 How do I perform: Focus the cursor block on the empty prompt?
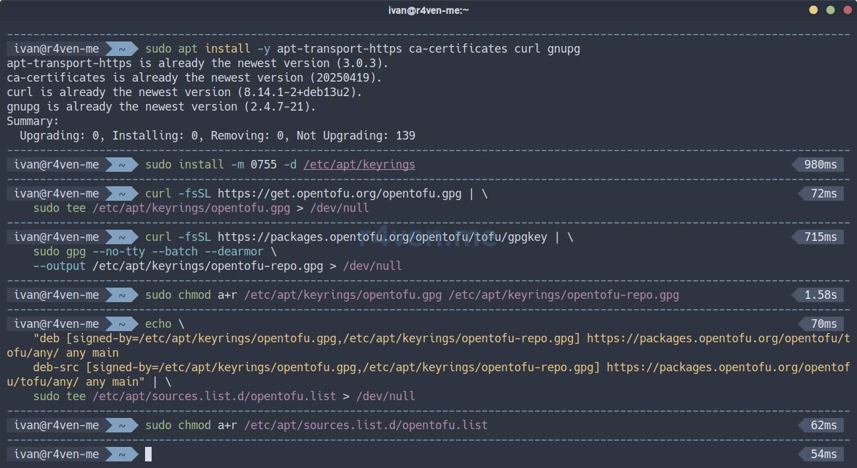click(148, 454)
